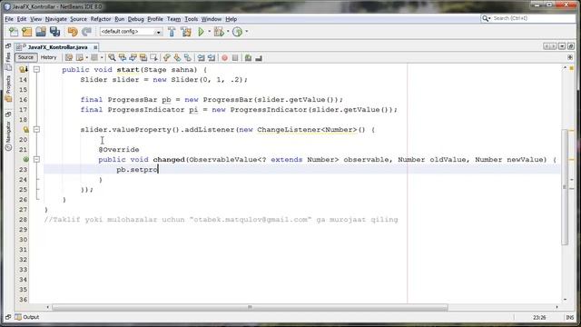Open the Profile menu
The width and height of the screenshot is (581, 327).
tap(155, 19)
